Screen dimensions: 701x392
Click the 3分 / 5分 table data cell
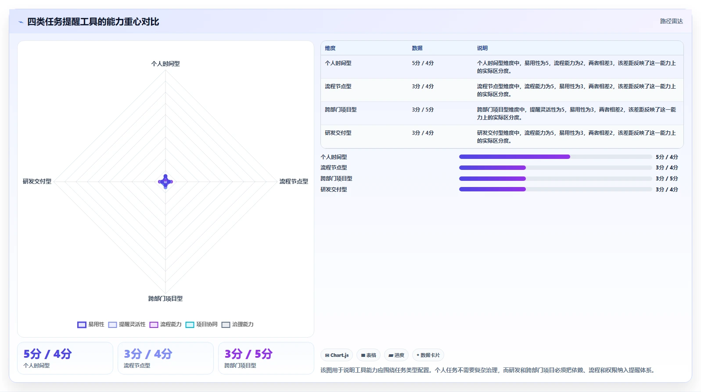point(423,110)
